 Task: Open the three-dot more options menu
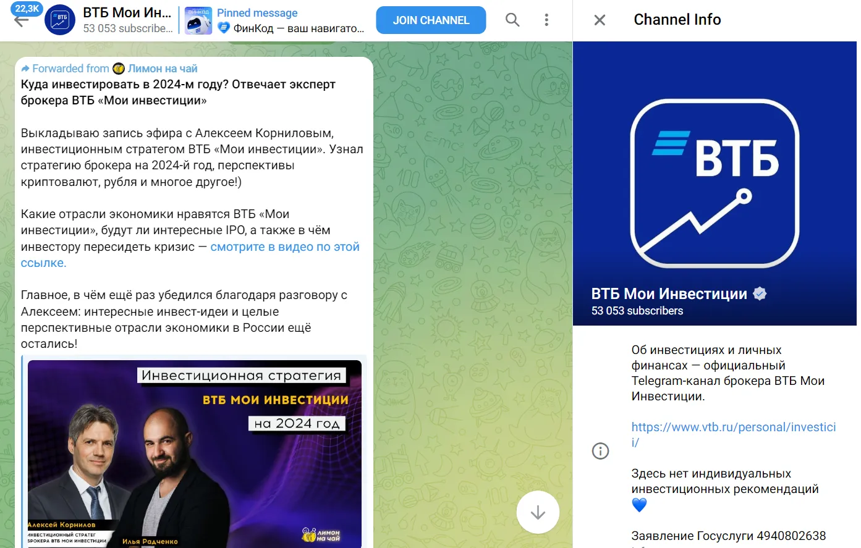[546, 20]
